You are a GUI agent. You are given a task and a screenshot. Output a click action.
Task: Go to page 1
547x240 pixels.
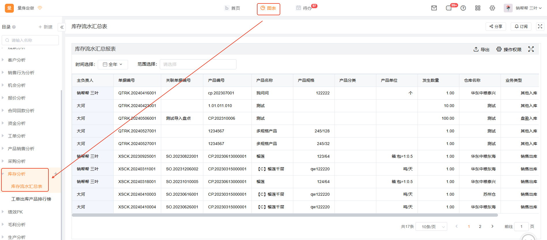(469, 227)
